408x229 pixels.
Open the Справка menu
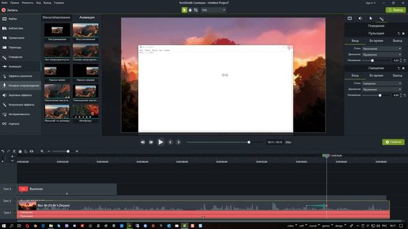[59, 3]
